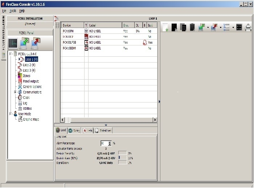Click the add new device icon
This screenshot has width=254, height=189.
click(x=165, y=27)
